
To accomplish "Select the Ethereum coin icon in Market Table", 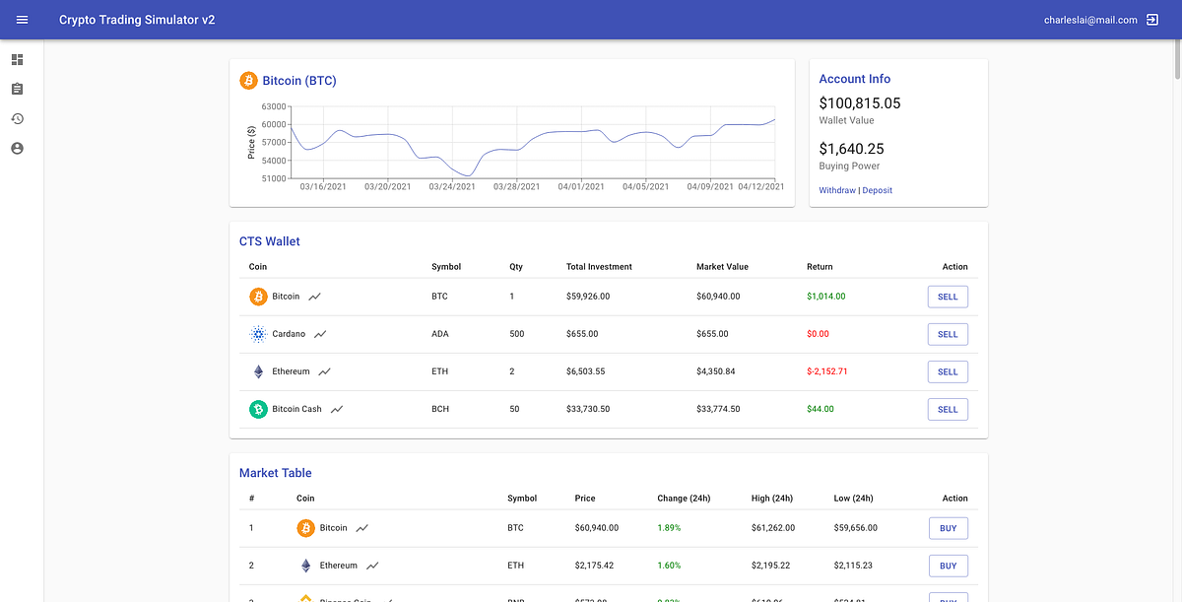I will (x=305, y=565).
